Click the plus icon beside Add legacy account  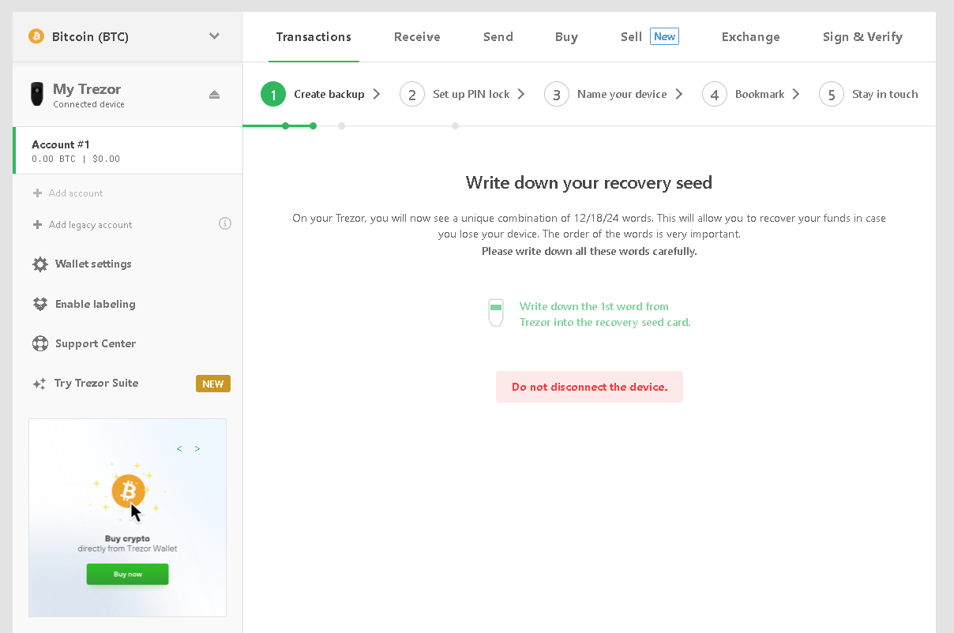pyautogui.click(x=37, y=225)
